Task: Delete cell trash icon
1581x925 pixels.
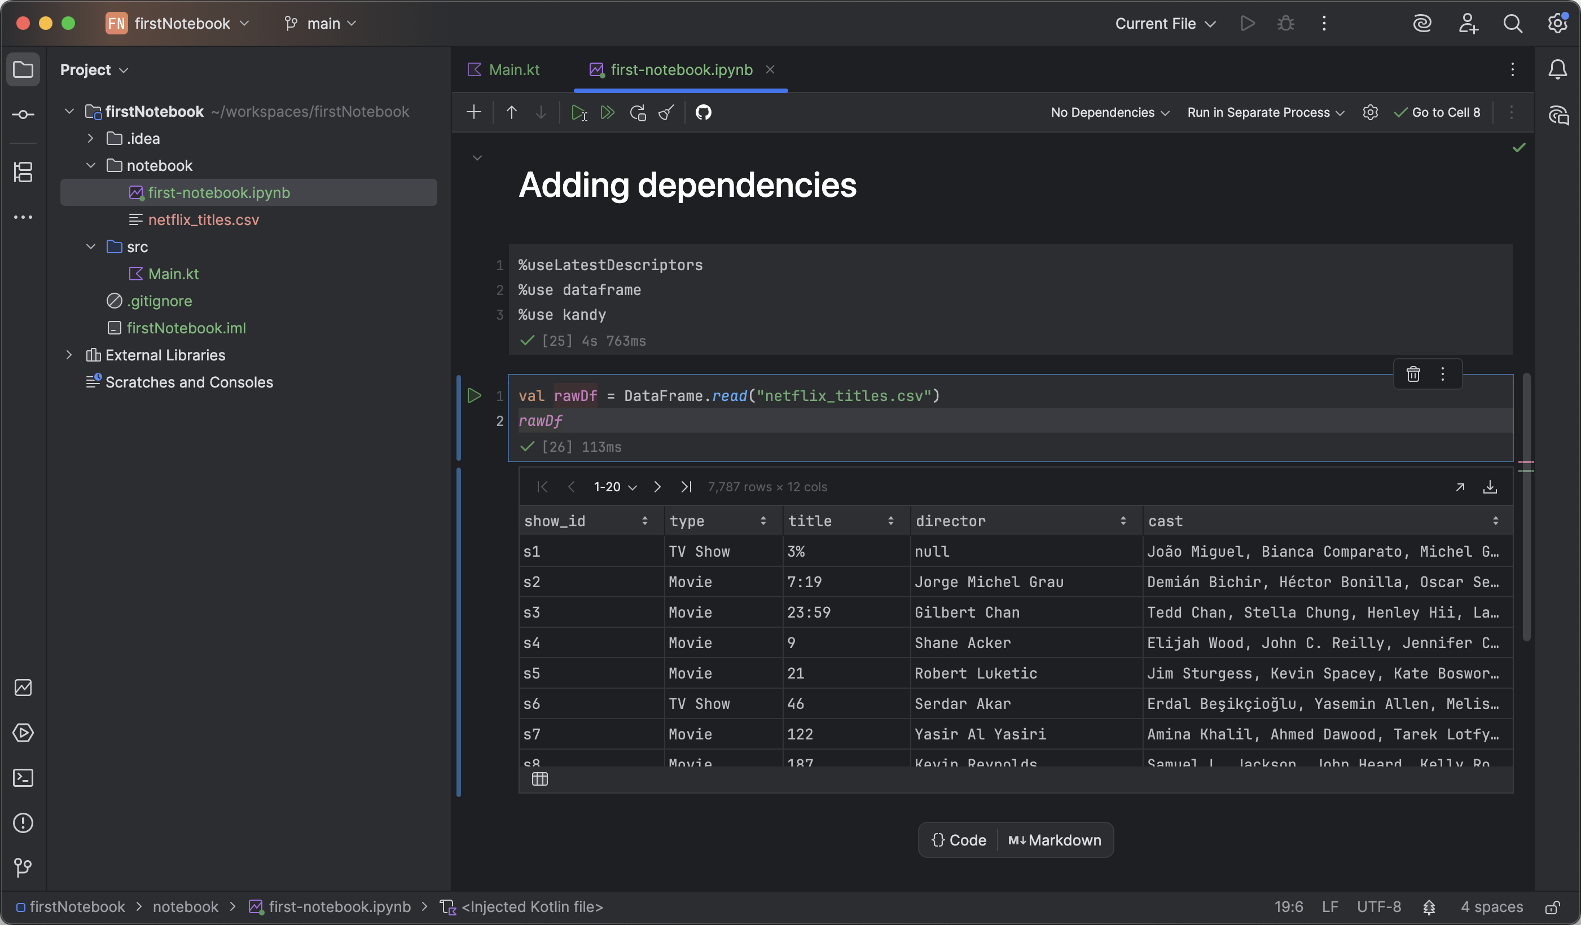Action: 1413,375
